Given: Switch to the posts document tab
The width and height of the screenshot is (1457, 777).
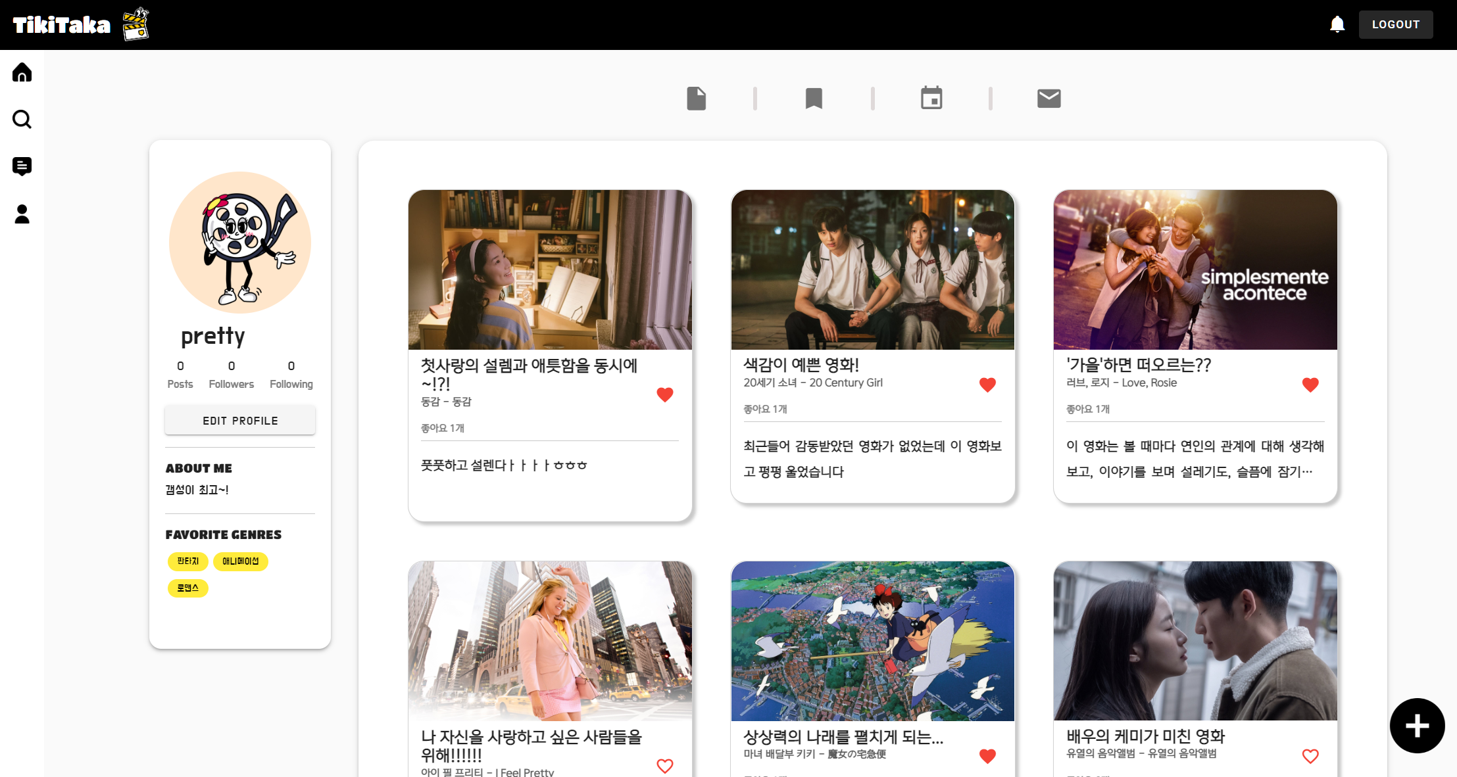Looking at the screenshot, I should [696, 99].
